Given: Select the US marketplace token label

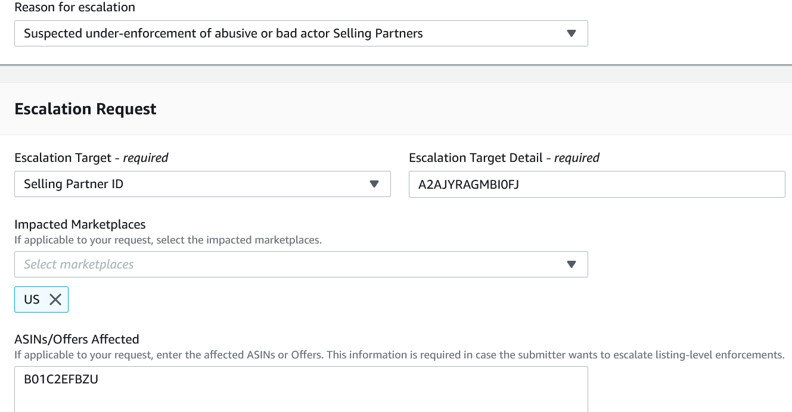Looking at the screenshot, I should tap(32, 299).
